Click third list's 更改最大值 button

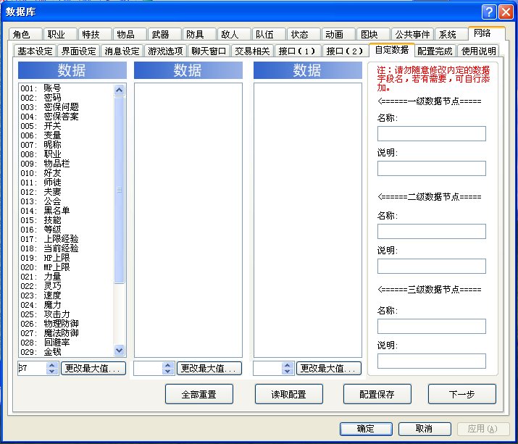click(329, 369)
